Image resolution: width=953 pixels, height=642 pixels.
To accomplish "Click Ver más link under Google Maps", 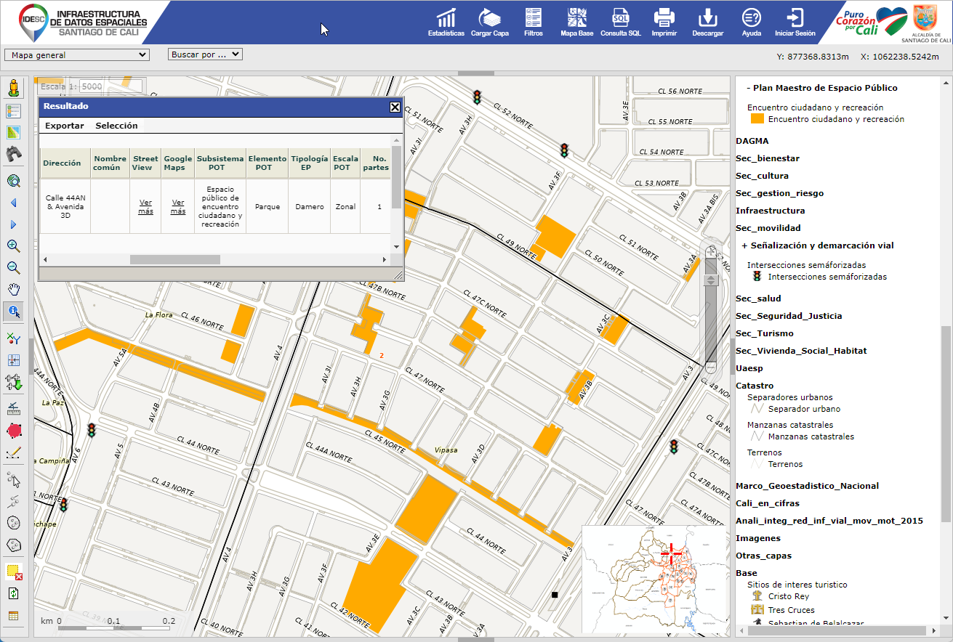I will pyautogui.click(x=178, y=207).
